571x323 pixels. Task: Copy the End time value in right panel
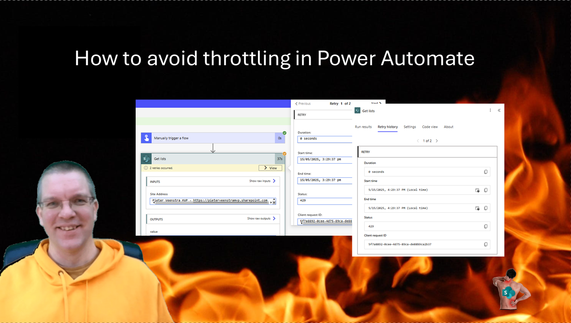[x=486, y=208]
